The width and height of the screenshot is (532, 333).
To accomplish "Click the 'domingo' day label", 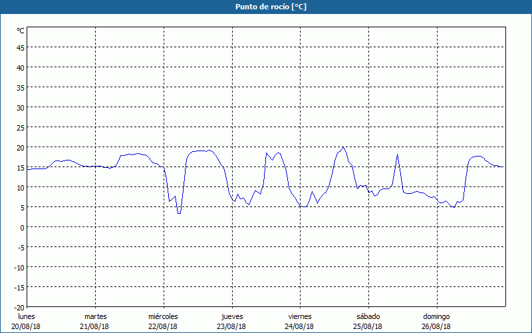I will click(x=436, y=316).
